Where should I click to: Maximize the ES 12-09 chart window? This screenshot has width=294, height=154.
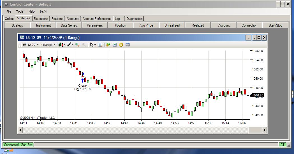click(x=259, y=38)
